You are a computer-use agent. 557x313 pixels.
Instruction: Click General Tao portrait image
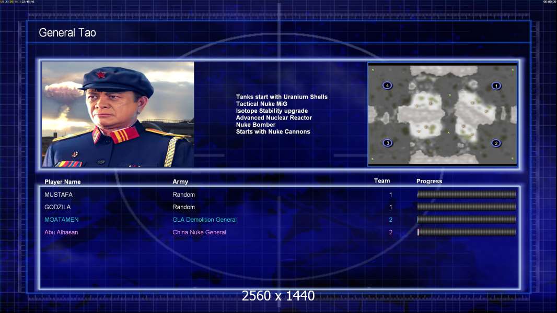click(118, 114)
